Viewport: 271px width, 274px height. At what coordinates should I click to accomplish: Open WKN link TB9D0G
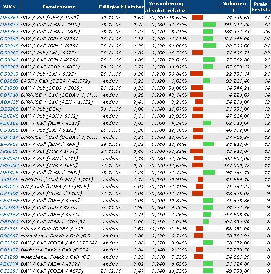coord(9,165)
